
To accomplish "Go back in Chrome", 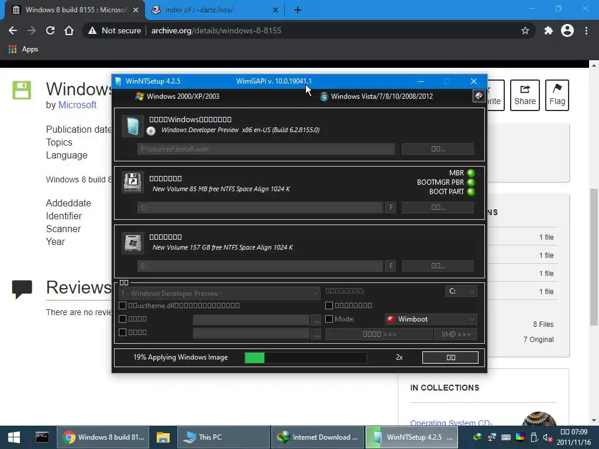I will [x=13, y=30].
